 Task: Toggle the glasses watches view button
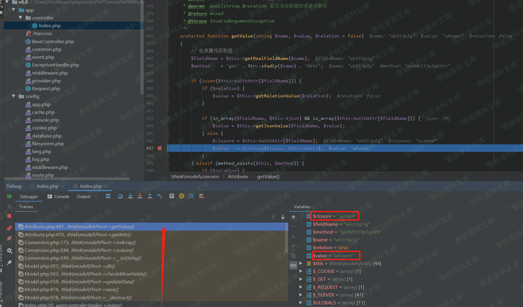(x=293, y=265)
